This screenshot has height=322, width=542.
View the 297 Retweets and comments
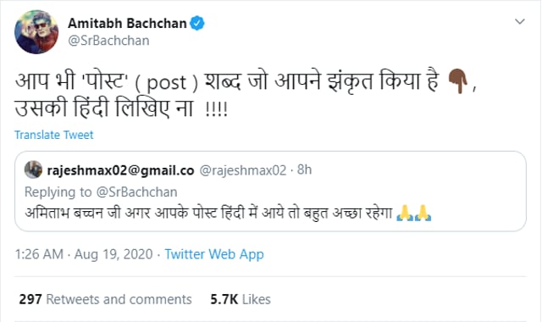pyautogui.click(x=105, y=299)
